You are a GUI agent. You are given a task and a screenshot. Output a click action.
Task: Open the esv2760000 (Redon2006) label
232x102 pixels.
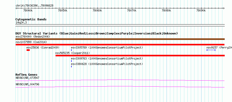(x=33, y=37)
